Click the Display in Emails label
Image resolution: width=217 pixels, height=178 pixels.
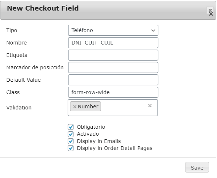99,141
